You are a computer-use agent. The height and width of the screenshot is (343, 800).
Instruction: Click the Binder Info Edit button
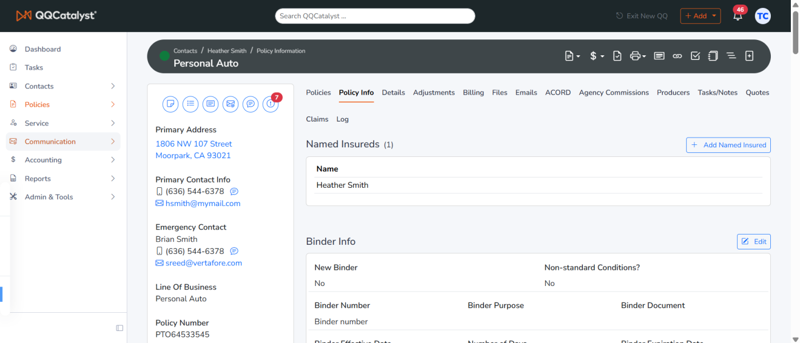tap(754, 241)
